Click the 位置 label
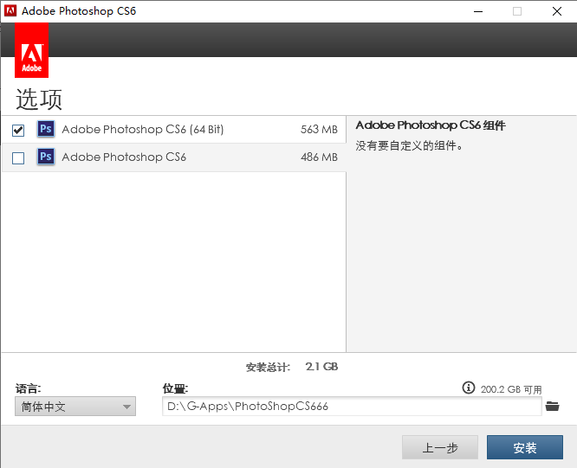The image size is (577, 468). tap(175, 388)
